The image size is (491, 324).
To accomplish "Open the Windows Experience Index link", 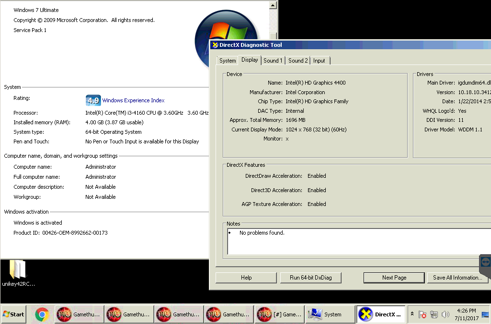I will (133, 100).
